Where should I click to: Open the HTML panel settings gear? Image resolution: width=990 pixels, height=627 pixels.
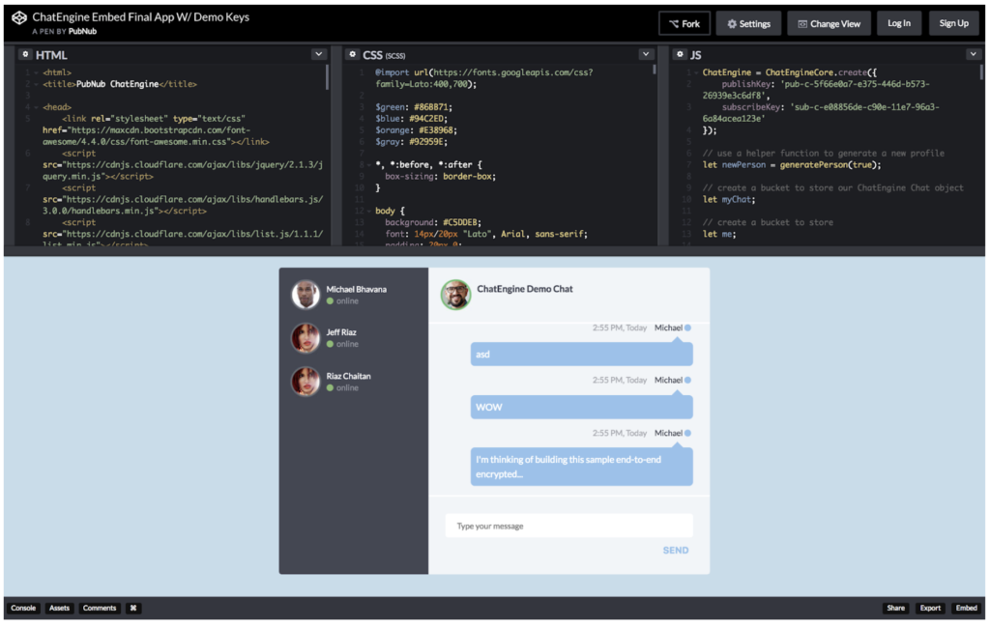(x=25, y=55)
